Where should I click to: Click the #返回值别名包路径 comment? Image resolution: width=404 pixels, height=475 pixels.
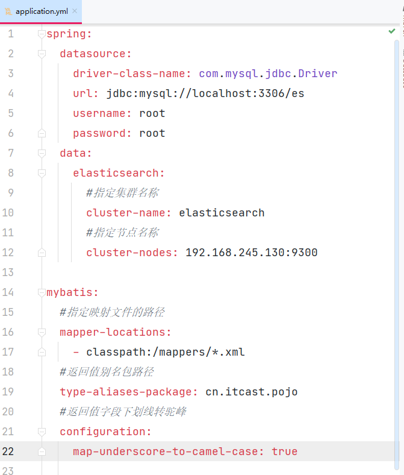click(107, 372)
